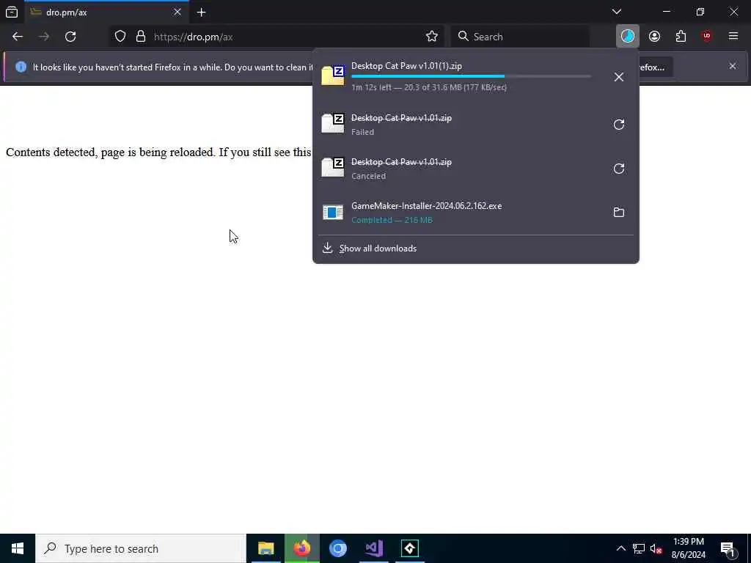
Task: Click the Windows taskbar search box
Action: pyautogui.click(x=141, y=548)
